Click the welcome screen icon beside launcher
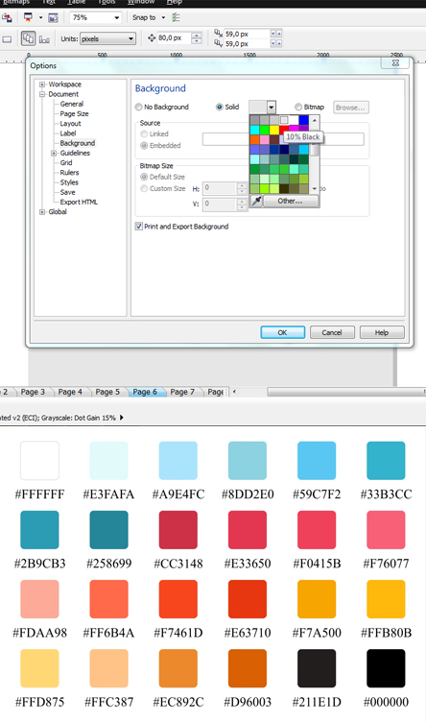The image size is (426, 722). (x=54, y=17)
